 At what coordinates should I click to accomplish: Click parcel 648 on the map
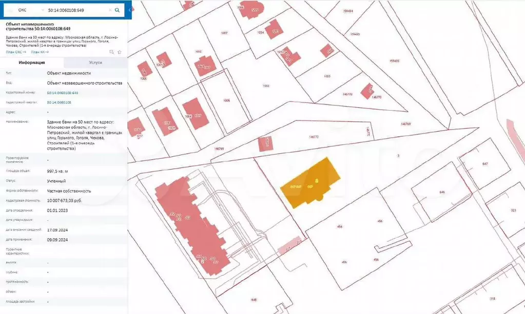254,300
